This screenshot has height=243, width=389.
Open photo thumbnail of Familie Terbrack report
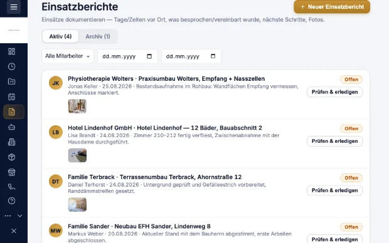pos(77,205)
